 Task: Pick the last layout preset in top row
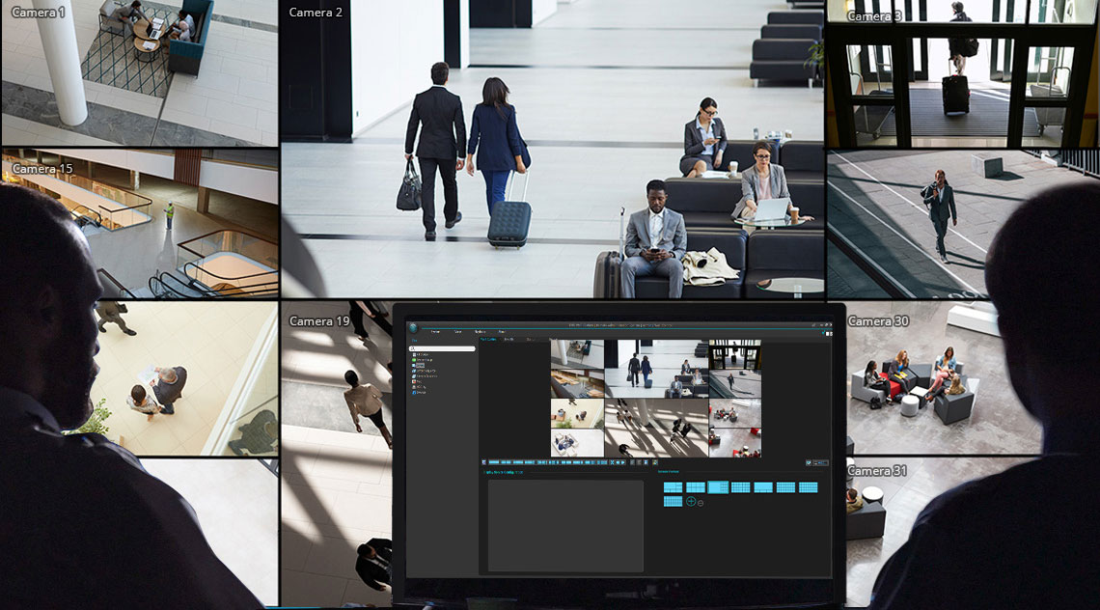coord(808,487)
